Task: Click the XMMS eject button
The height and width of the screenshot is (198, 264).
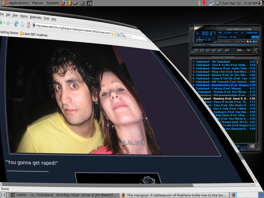Action: (x=228, y=50)
